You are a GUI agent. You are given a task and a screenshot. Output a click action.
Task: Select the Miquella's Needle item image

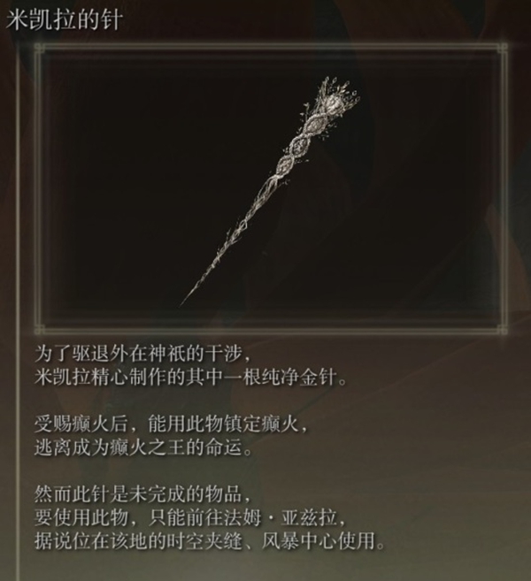(270, 189)
